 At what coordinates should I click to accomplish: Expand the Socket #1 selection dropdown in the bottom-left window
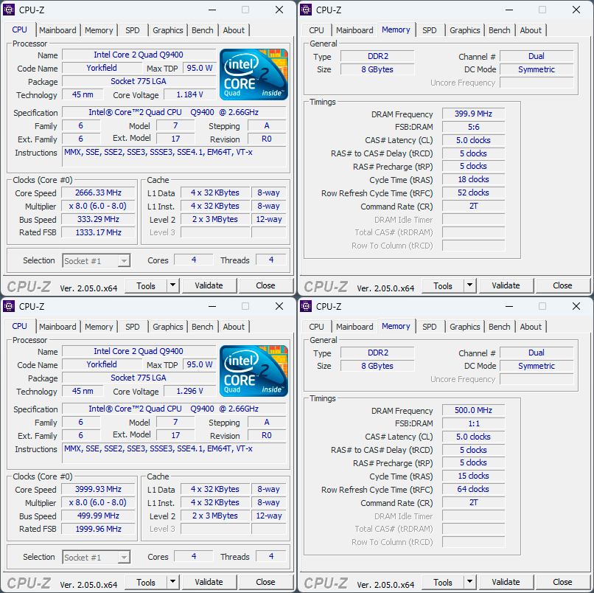(124, 558)
